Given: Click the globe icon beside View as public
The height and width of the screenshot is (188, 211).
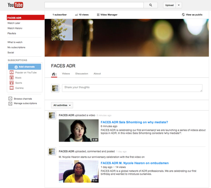Looking at the screenshot, I should 183,15.
